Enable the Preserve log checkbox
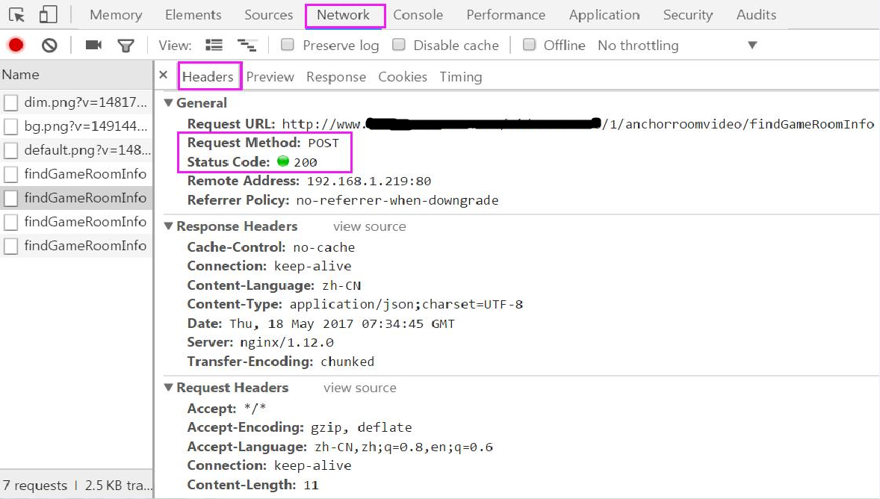Viewport: 880px width, 499px height. tap(288, 45)
